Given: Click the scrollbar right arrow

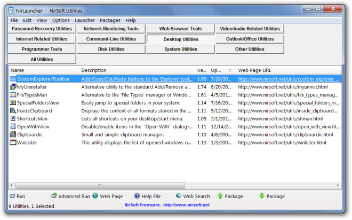Looking at the screenshot, I should [338, 185].
